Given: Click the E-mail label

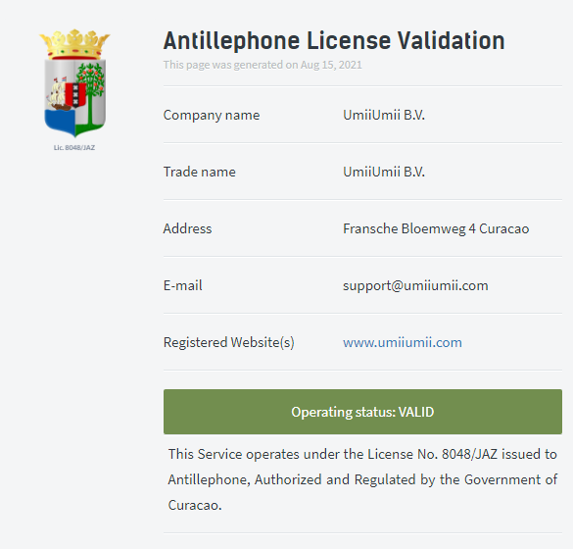Looking at the screenshot, I should pos(182,285).
